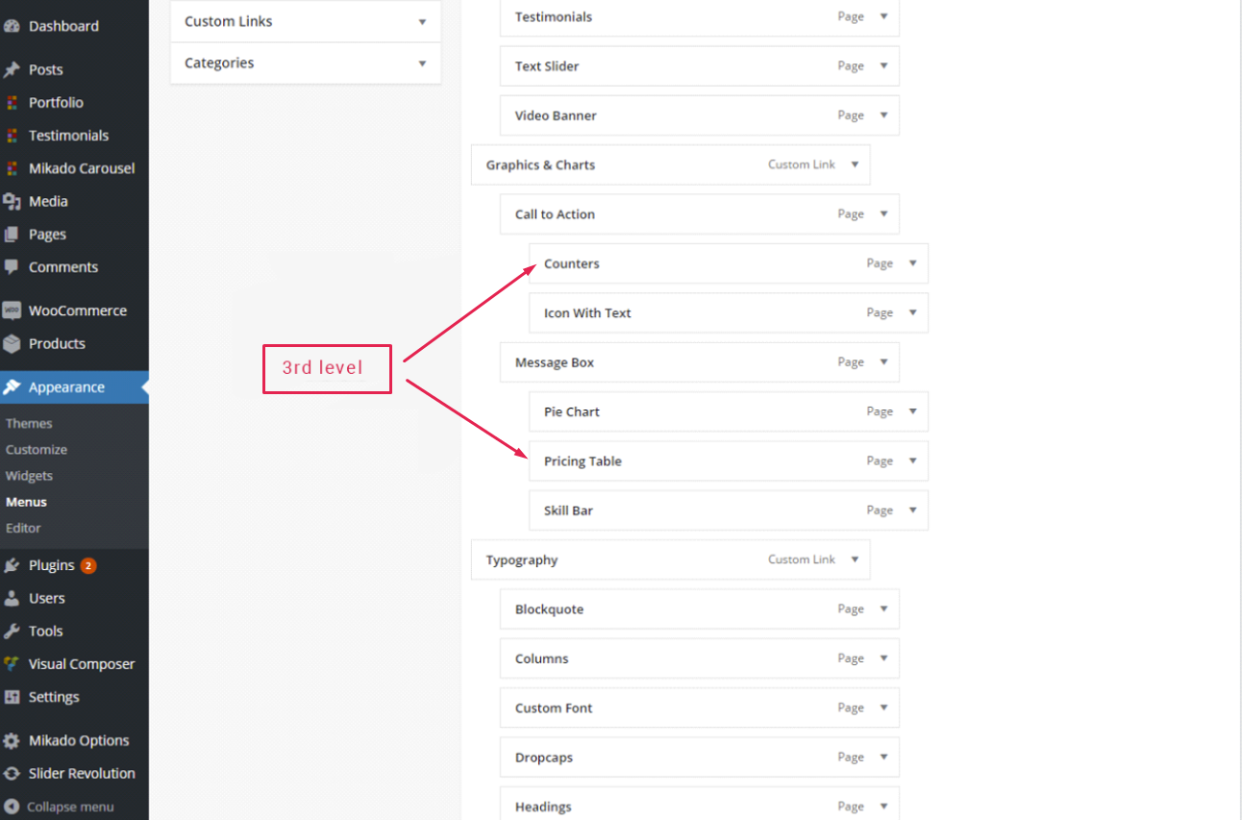Click 'Page' label on Skill Bar row

coord(880,510)
